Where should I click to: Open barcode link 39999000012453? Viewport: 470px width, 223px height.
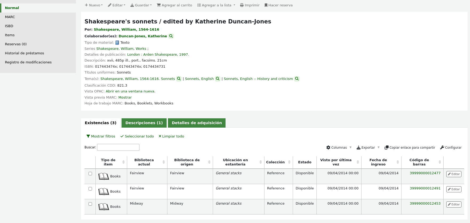tap(425, 203)
